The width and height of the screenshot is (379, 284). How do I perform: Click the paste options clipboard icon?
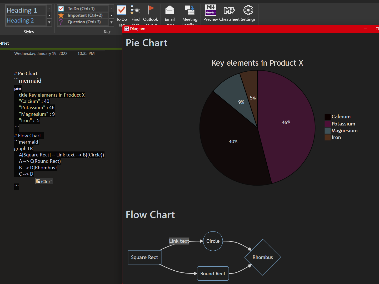click(x=38, y=181)
